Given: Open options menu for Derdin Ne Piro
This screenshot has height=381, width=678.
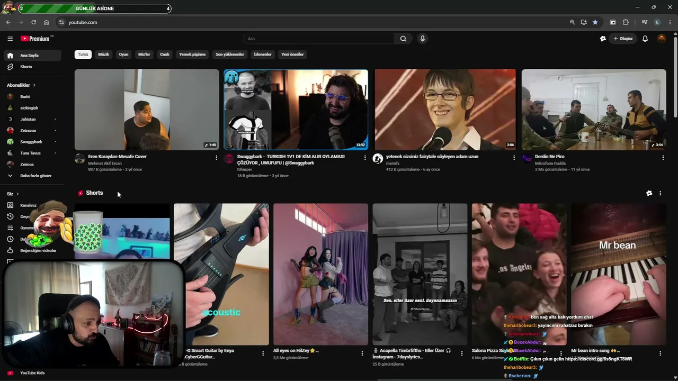Looking at the screenshot, I should click(663, 158).
